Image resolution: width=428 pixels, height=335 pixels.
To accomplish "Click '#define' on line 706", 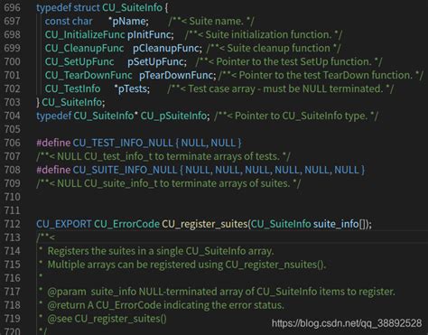I will click(x=53, y=143).
